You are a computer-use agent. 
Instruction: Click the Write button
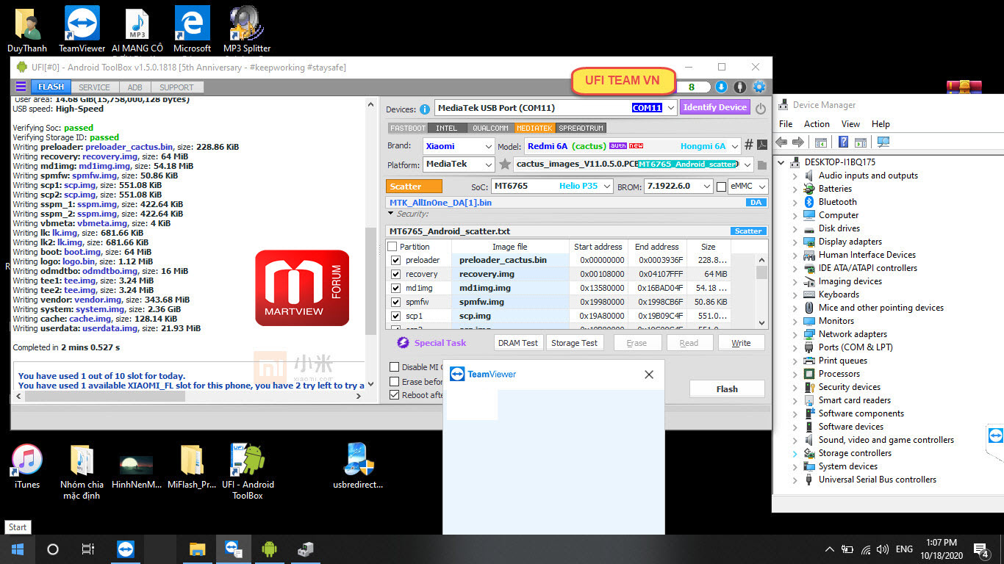tap(741, 343)
